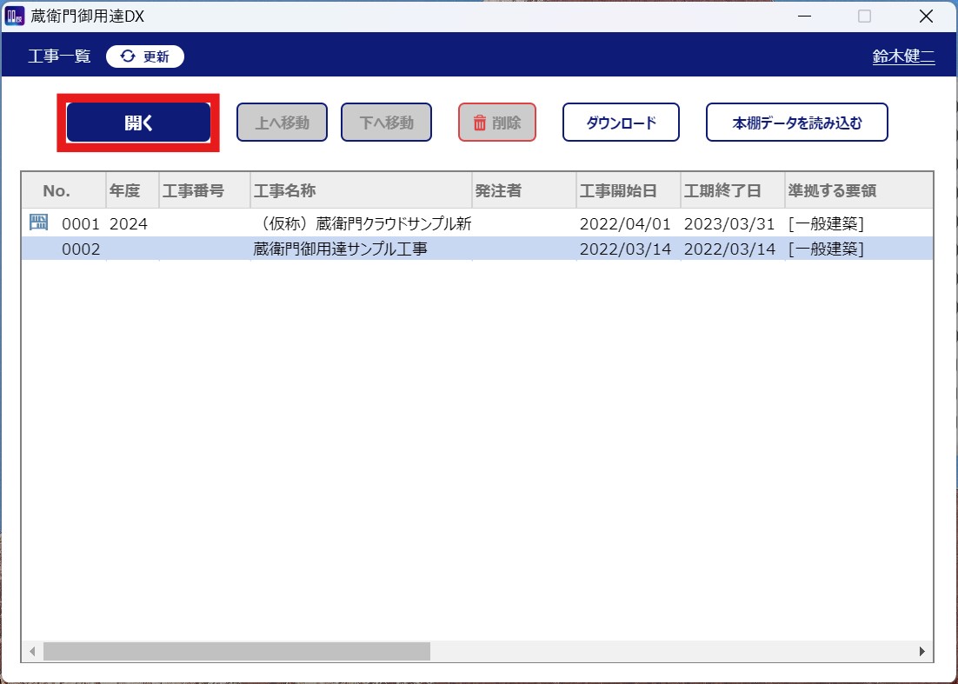Select row number 0001
This screenshot has height=684, width=958.
(80, 224)
